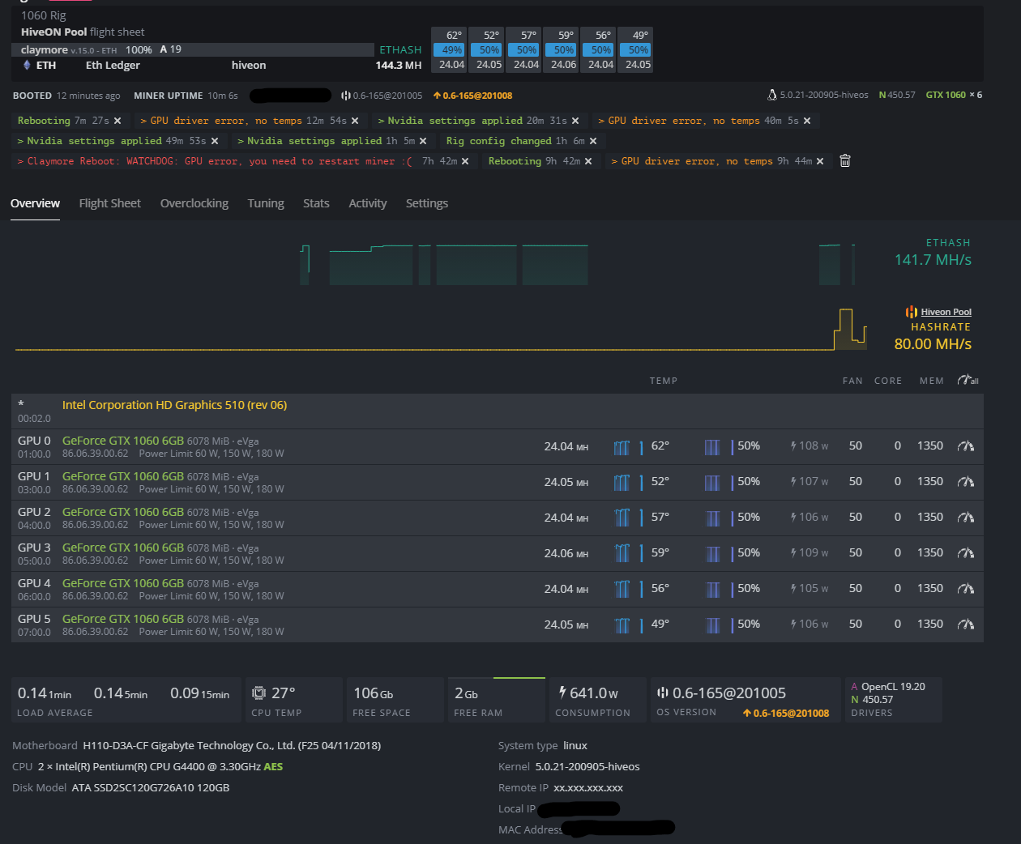
Task: Dismiss the 'Rig config changed' message
Action: tap(593, 141)
